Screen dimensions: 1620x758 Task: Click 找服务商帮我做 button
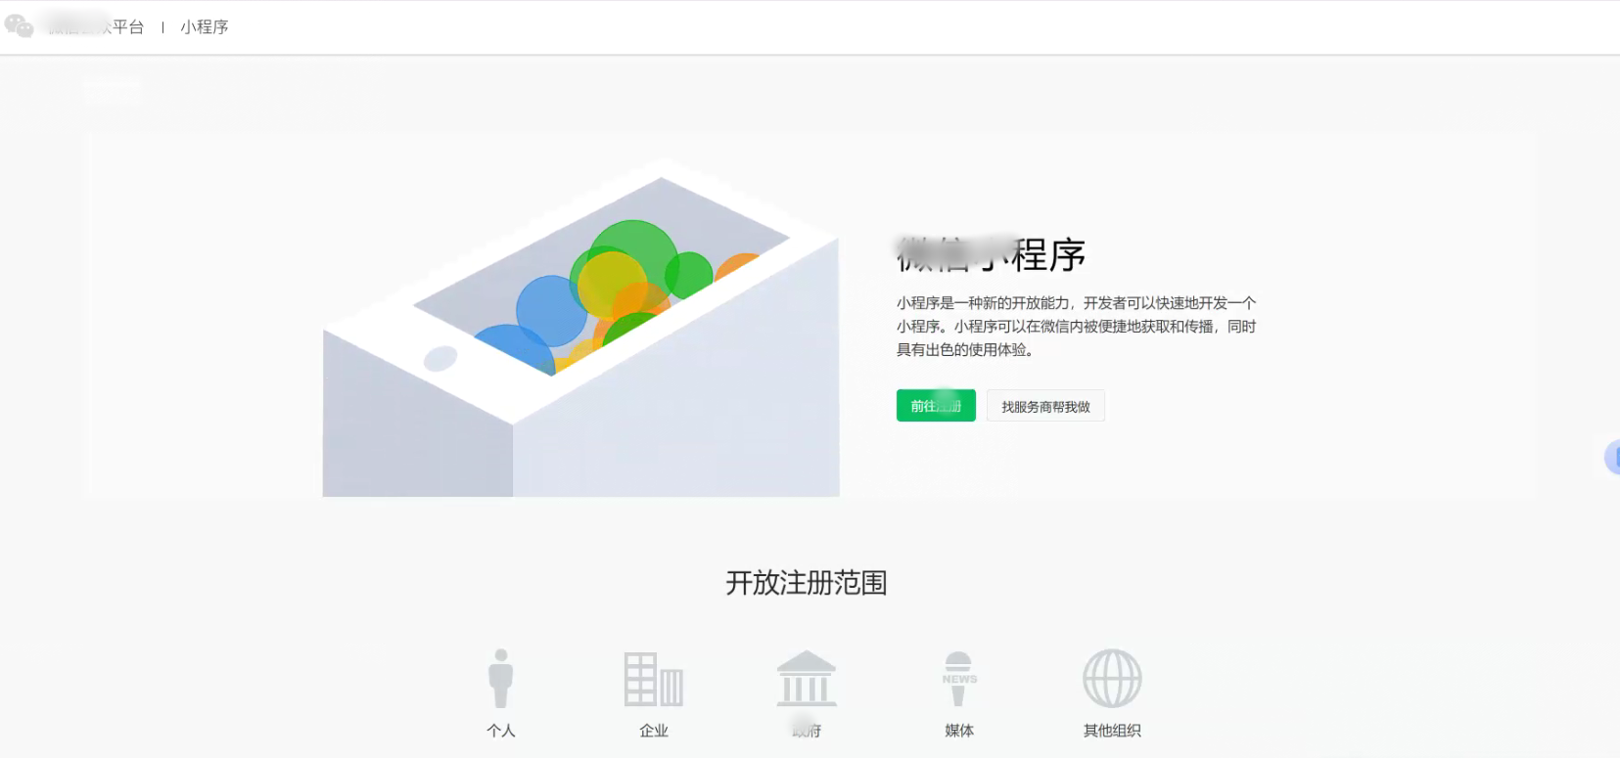1045,406
